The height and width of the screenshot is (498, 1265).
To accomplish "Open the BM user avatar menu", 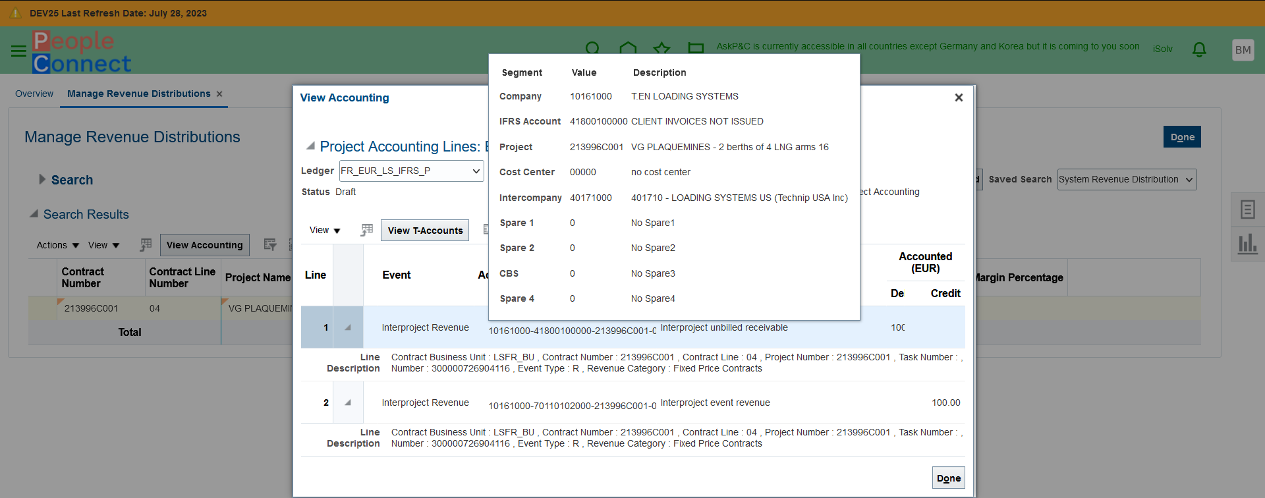I will [1243, 50].
